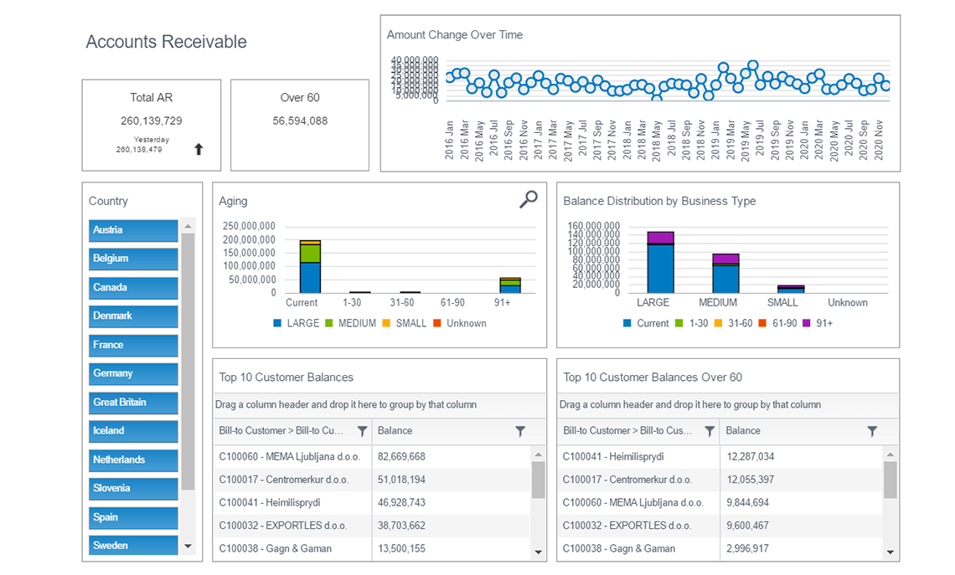This screenshot has height=575, width=955.
Task: Select Canada country filter
Action: 133,287
